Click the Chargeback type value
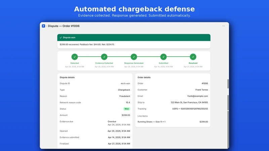 124,90
